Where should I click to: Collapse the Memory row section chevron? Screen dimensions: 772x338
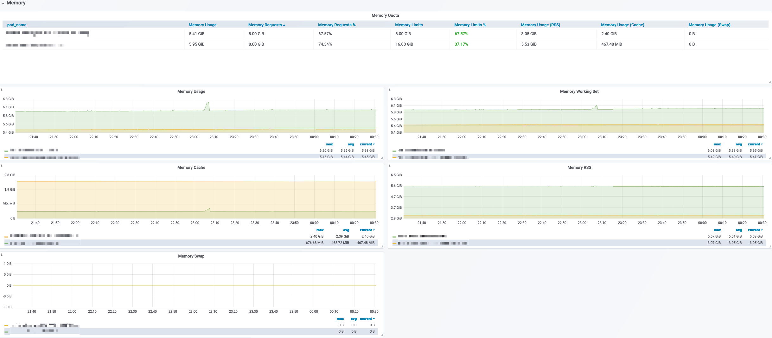click(x=3, y=3)
